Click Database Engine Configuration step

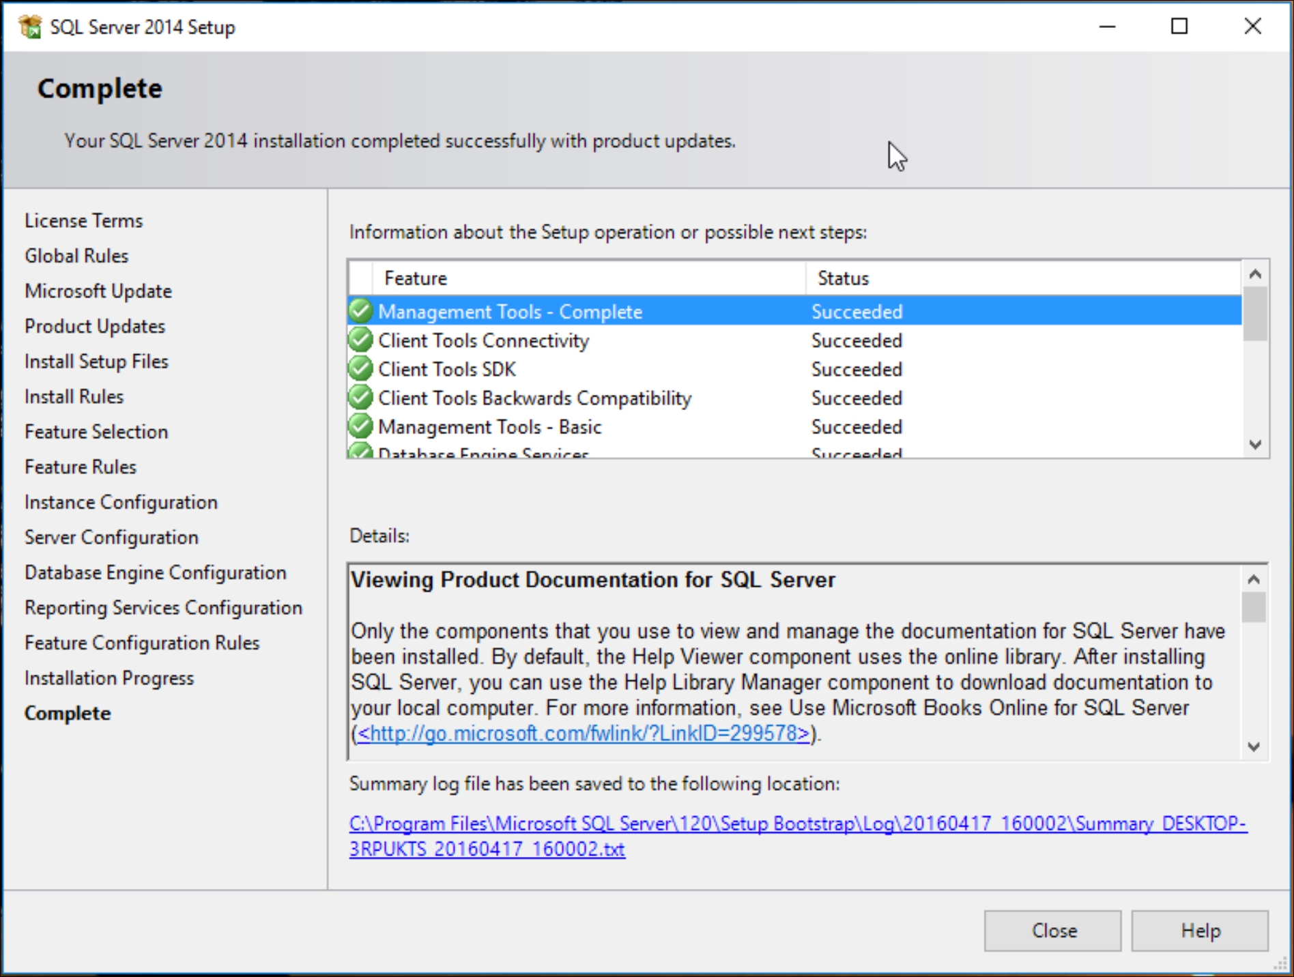tap(156, 572)
